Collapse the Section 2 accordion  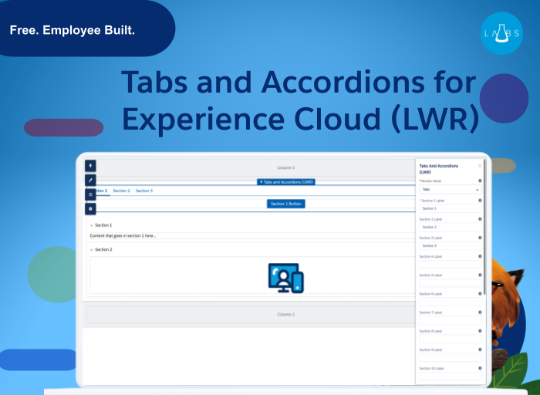tap(92, 250)
